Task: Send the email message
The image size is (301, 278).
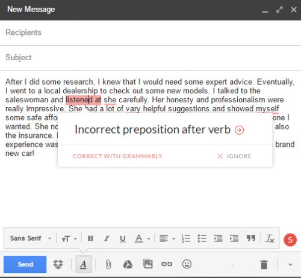Action: [25, 264]
